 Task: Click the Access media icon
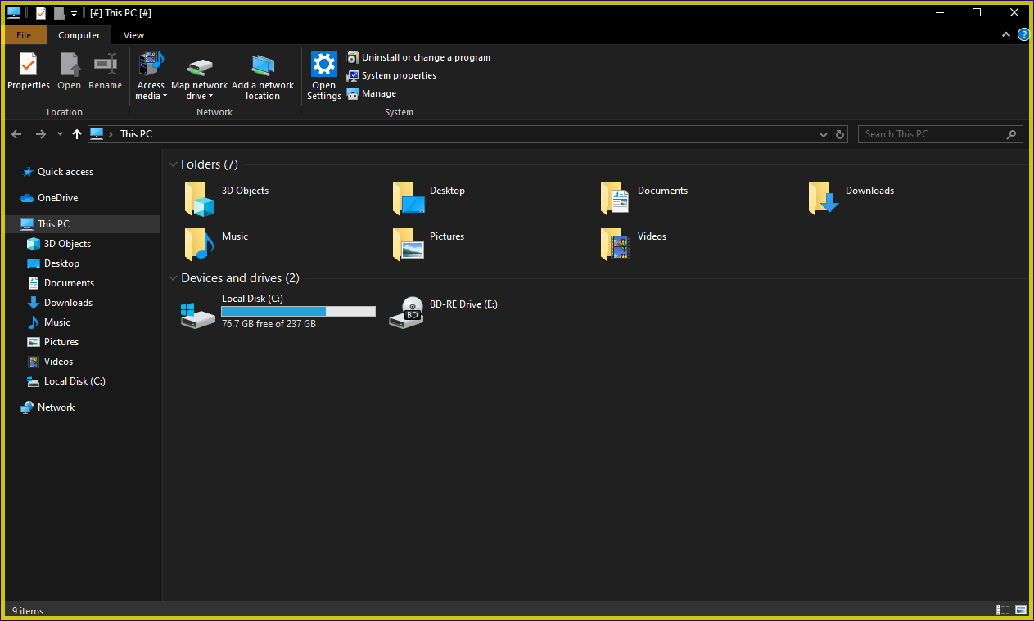(x=151, y=64)
